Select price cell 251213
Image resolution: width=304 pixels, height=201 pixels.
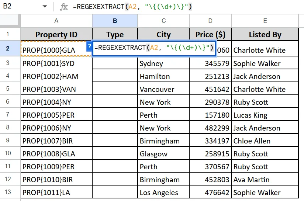210,76
